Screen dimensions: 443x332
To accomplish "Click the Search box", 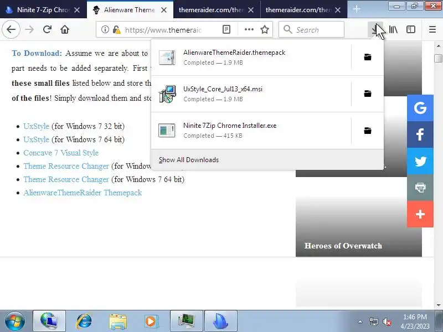I will coord(311,29).
